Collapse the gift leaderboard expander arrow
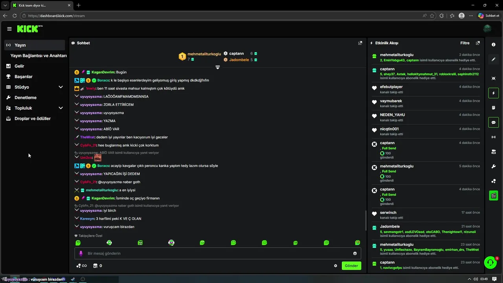503x283 pixels. 217,68
